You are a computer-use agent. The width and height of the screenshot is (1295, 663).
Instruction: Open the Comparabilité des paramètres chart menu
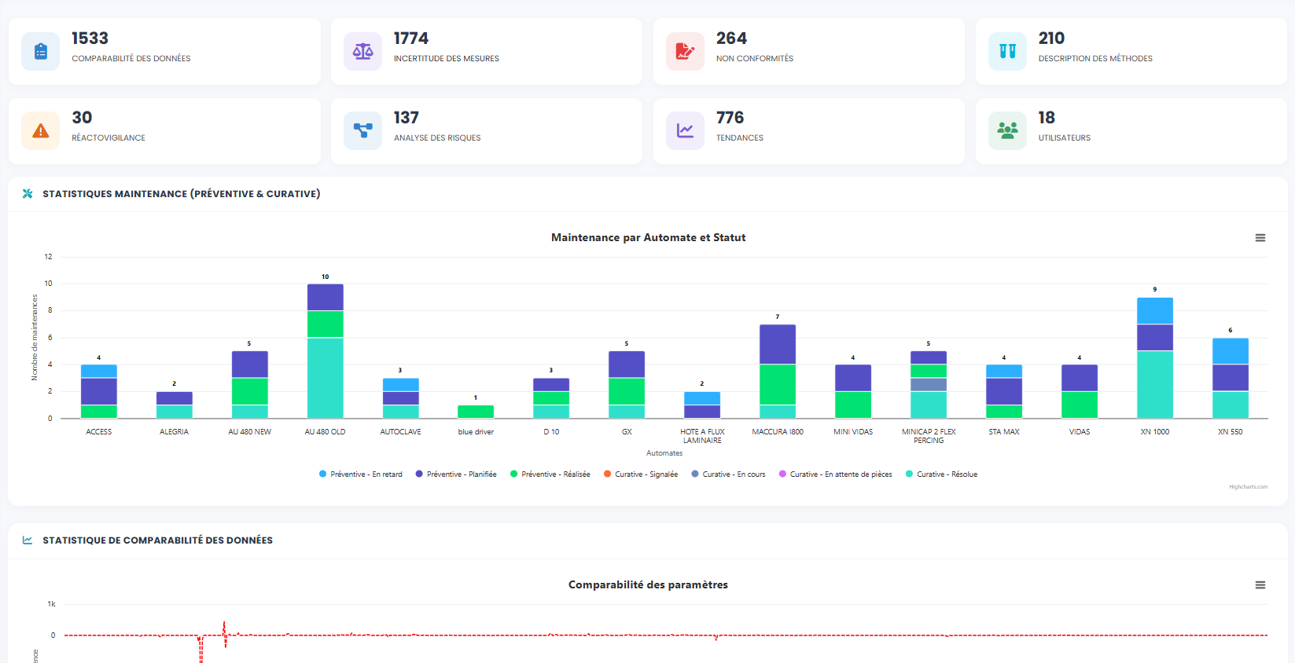tap(1260, 585)
